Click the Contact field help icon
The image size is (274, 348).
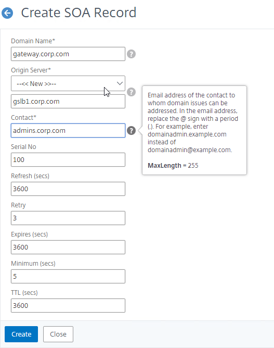tap(132, 130)
